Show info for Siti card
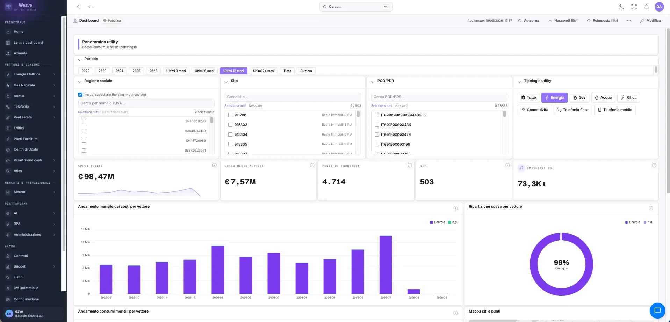Screen dimensions: 670x322 tap(507, 165)
